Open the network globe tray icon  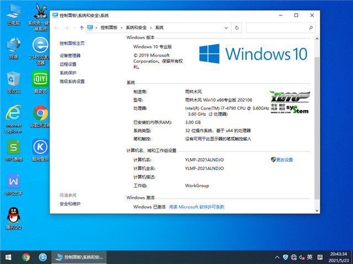293,257
